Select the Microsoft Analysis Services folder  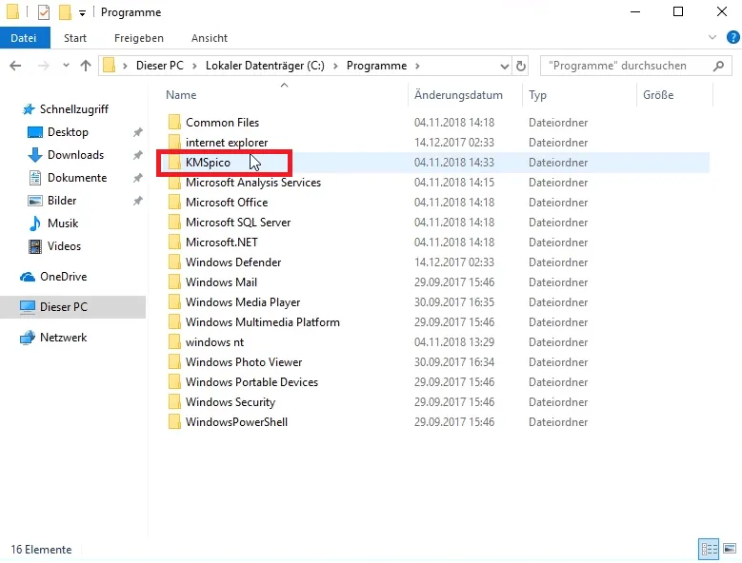[253, 183]
